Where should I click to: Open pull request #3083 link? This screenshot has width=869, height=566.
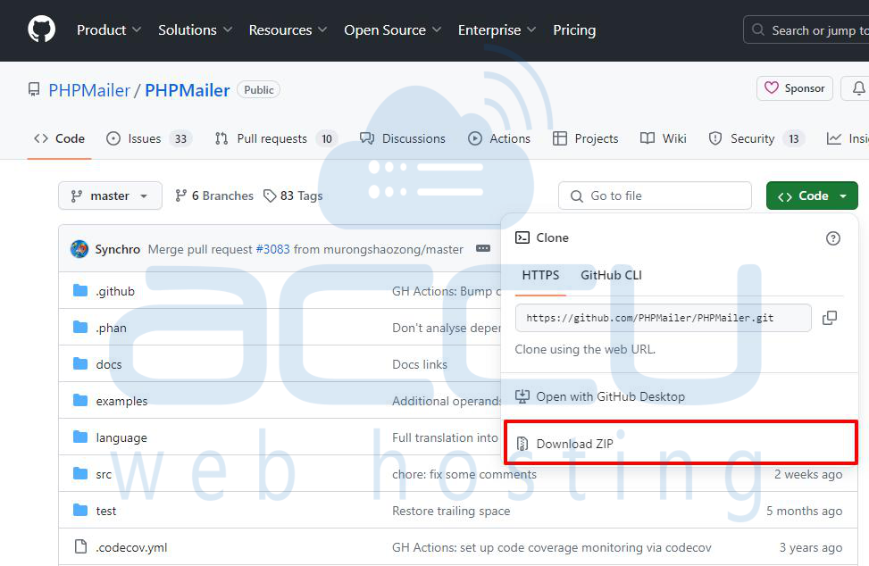point(272,249)
